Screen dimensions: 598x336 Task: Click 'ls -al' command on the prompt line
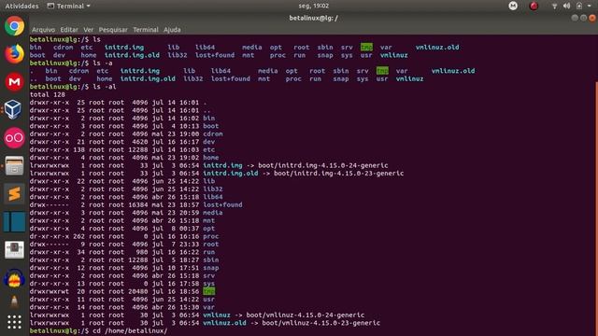coord(105,87)
